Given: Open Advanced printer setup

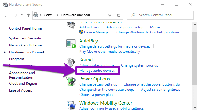Looking at the screenshot, I should 125,27.
